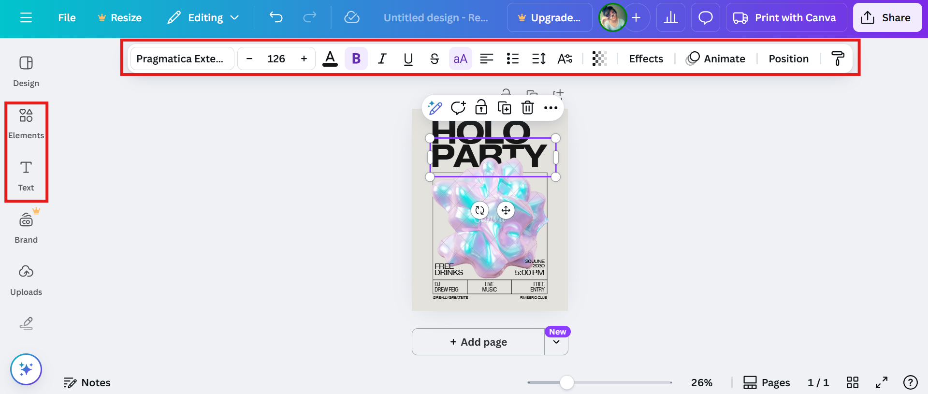
Task: Increase font size with plus button
Action: tap(304, 58)
